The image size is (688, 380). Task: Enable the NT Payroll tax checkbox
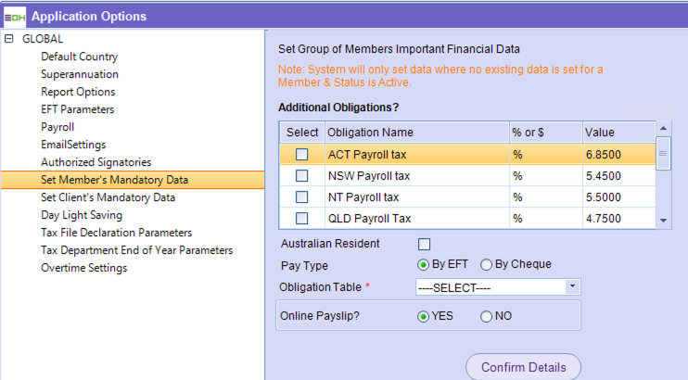click(x=301, y=197)
